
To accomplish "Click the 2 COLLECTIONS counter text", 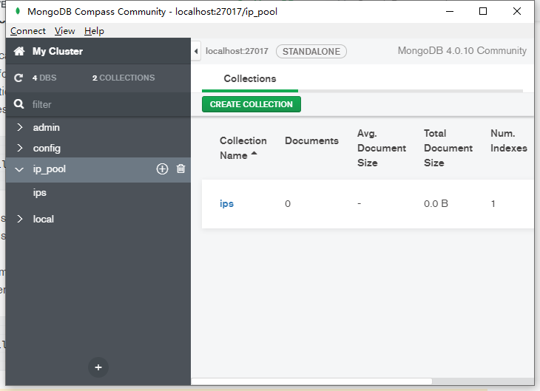I will pyautogui.click(x=124, y=78).
